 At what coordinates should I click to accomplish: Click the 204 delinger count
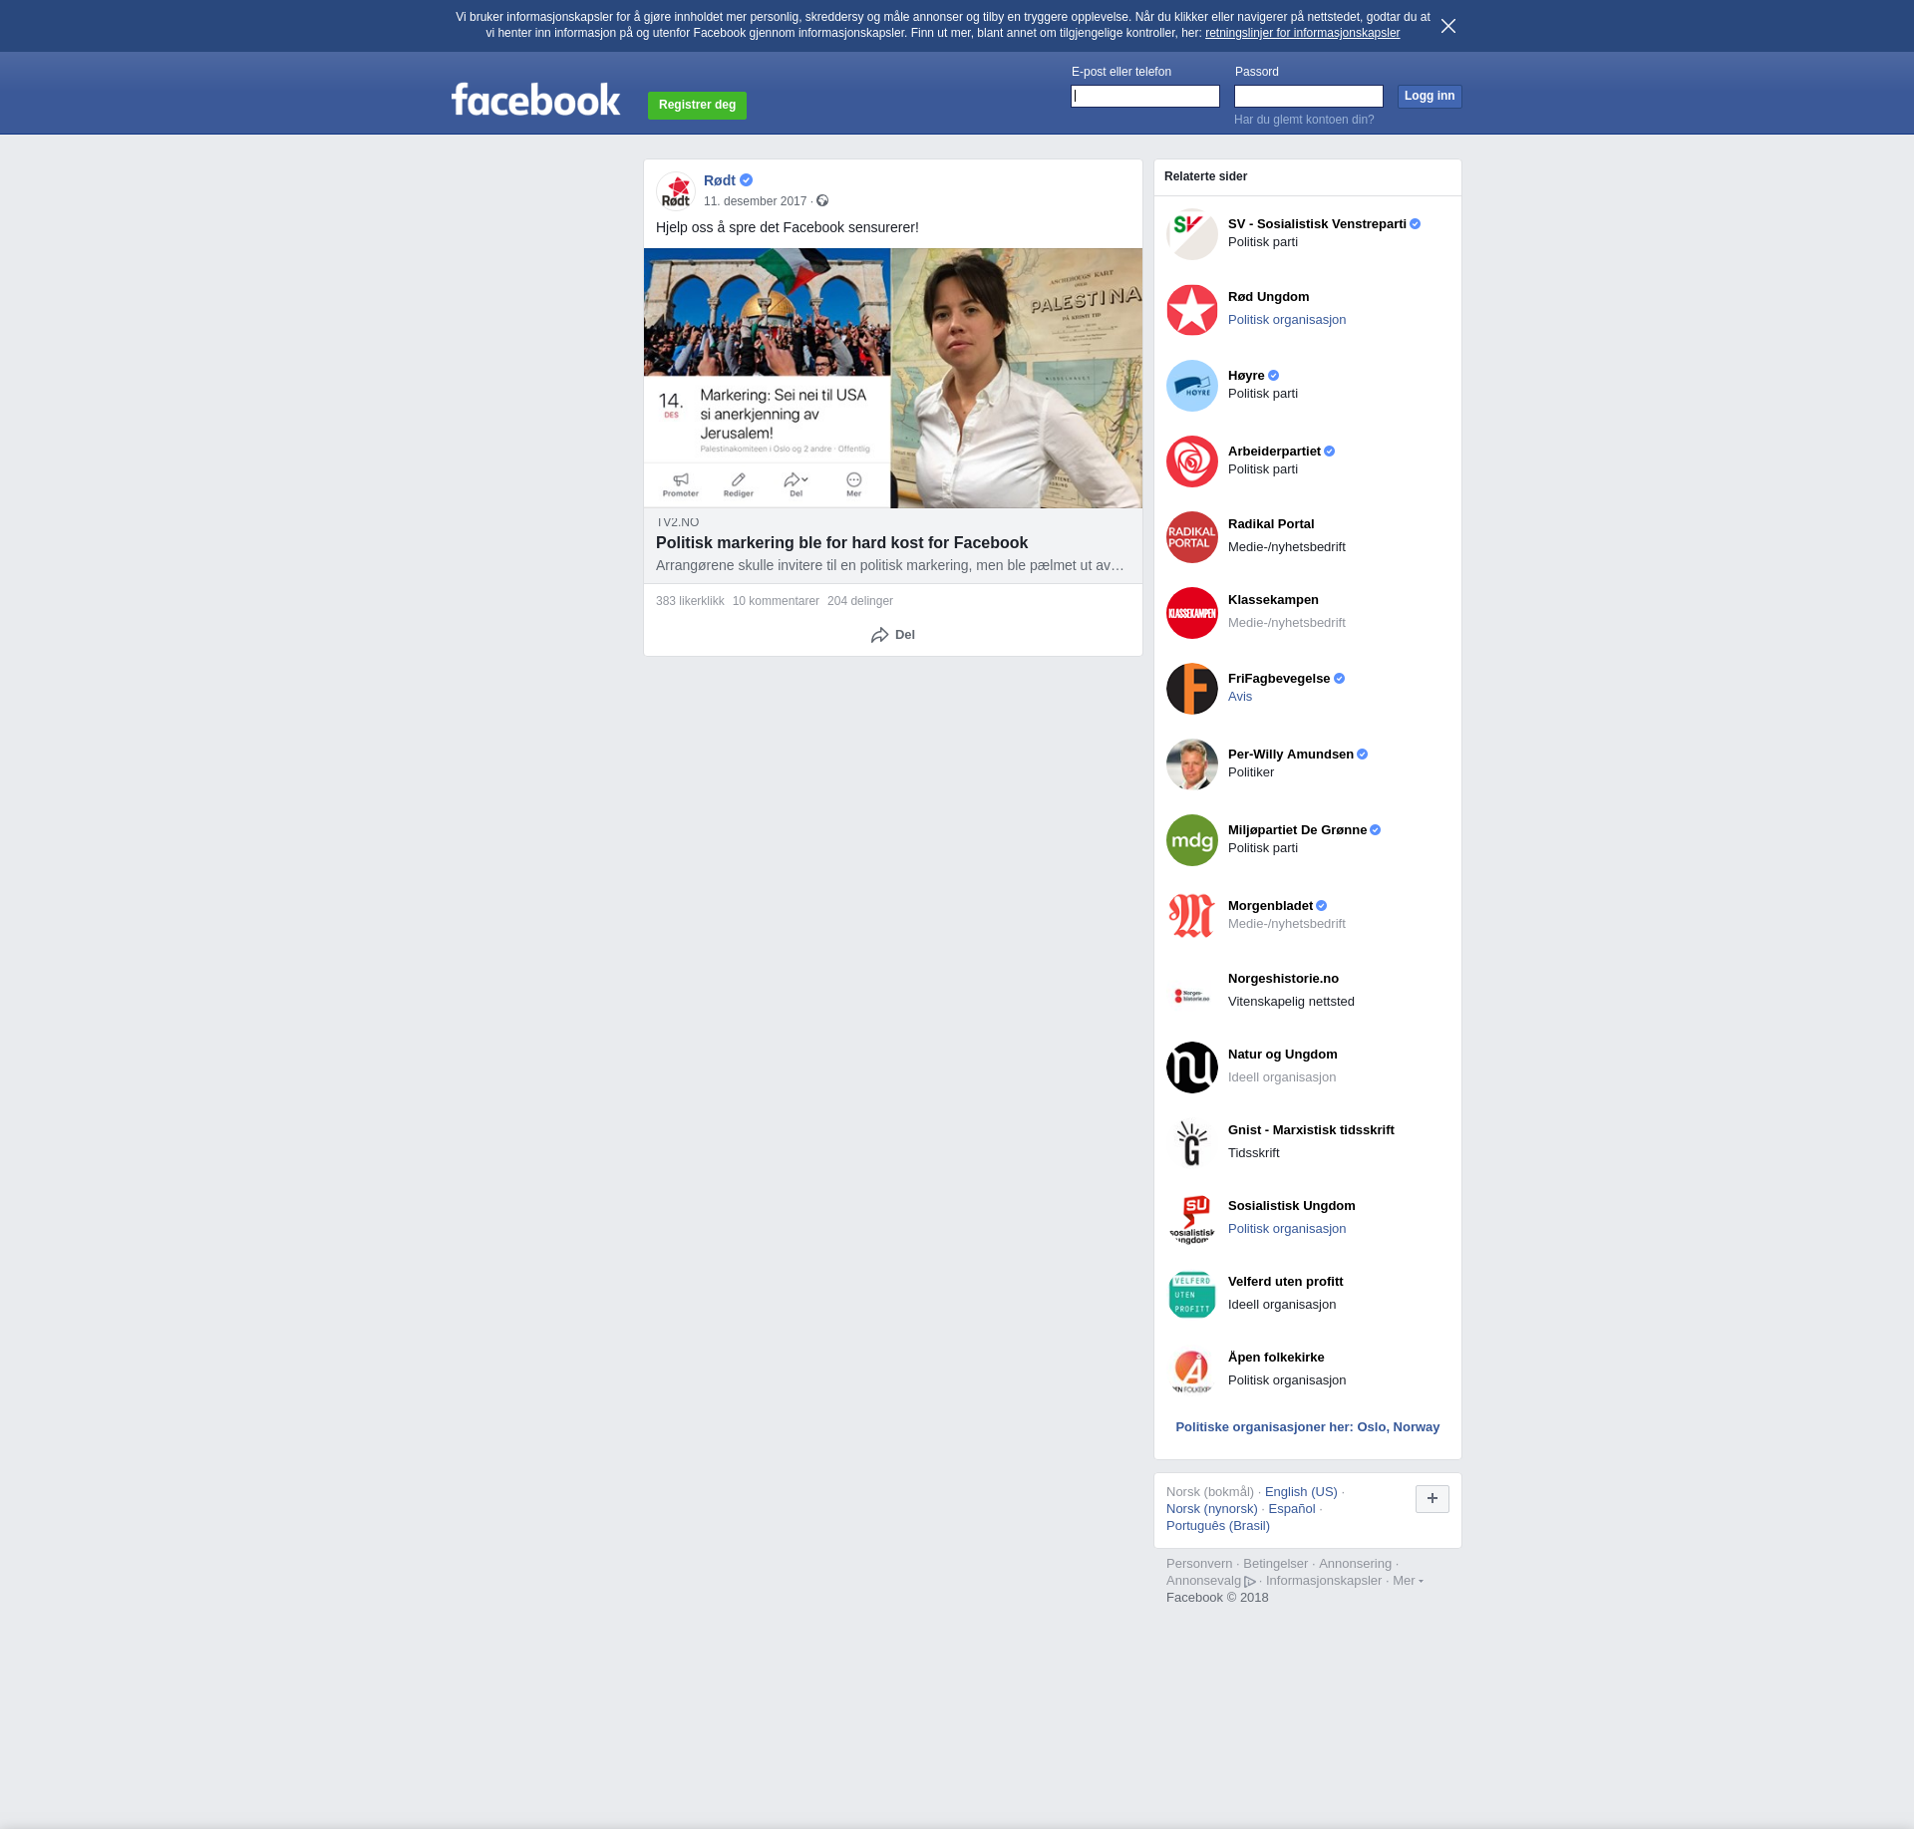pos(860,601)
